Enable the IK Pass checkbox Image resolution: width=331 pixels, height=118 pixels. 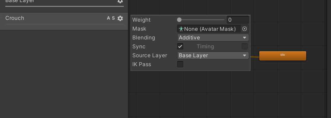click(180, 64)
